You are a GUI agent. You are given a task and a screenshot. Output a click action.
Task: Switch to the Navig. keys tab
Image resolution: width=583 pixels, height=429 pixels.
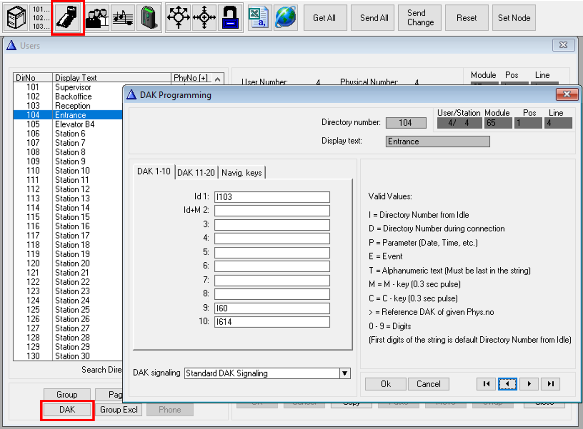coord(241,172)
